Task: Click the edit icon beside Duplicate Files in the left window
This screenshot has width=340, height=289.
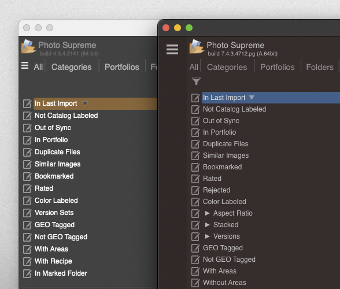Action: pos(27,152)
